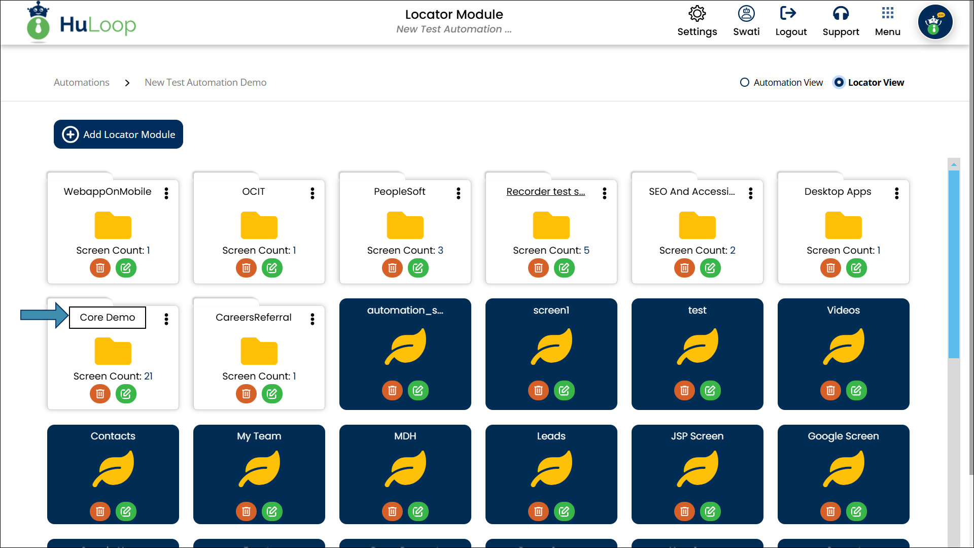Image resolution: width=974 pixels, height=548 pixels.
Task: Delete the PeopleSoft module
Action: click(x=392, y=268)
